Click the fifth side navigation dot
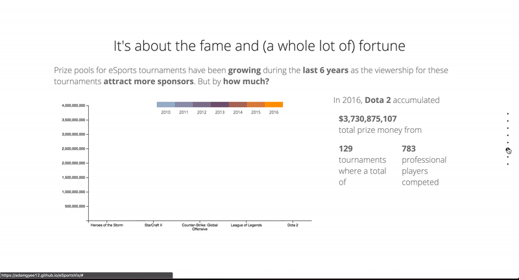 (507, 142)
